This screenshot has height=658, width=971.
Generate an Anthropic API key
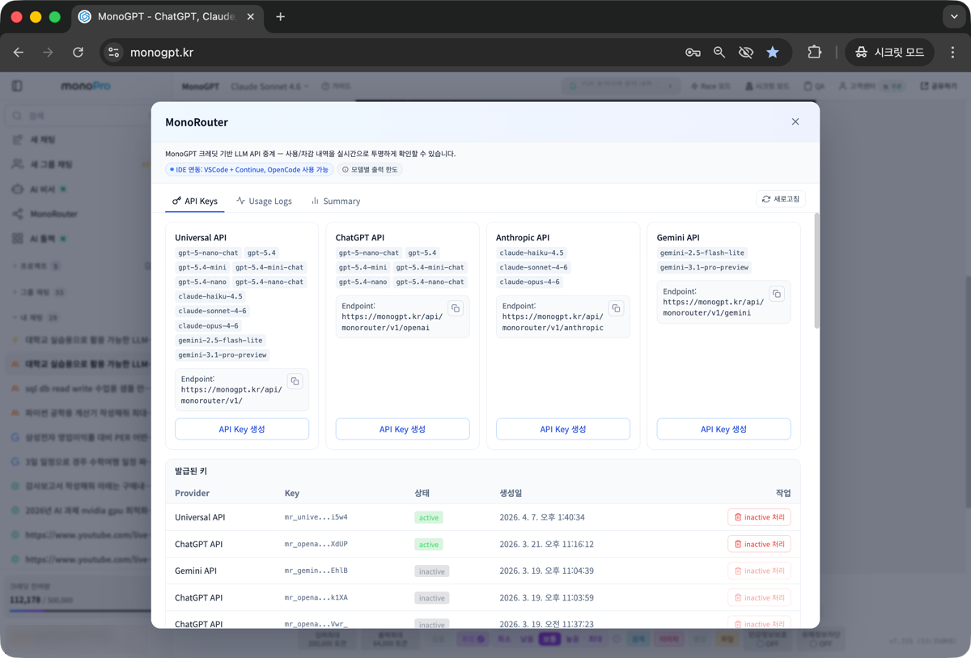[x=563, y=429]
